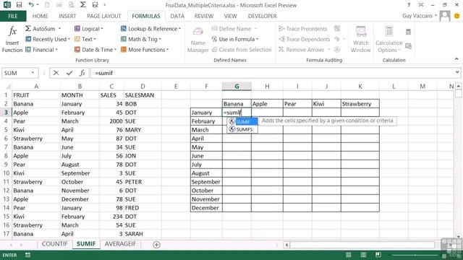Expand the Name Box dropdown

coord(33,73)
